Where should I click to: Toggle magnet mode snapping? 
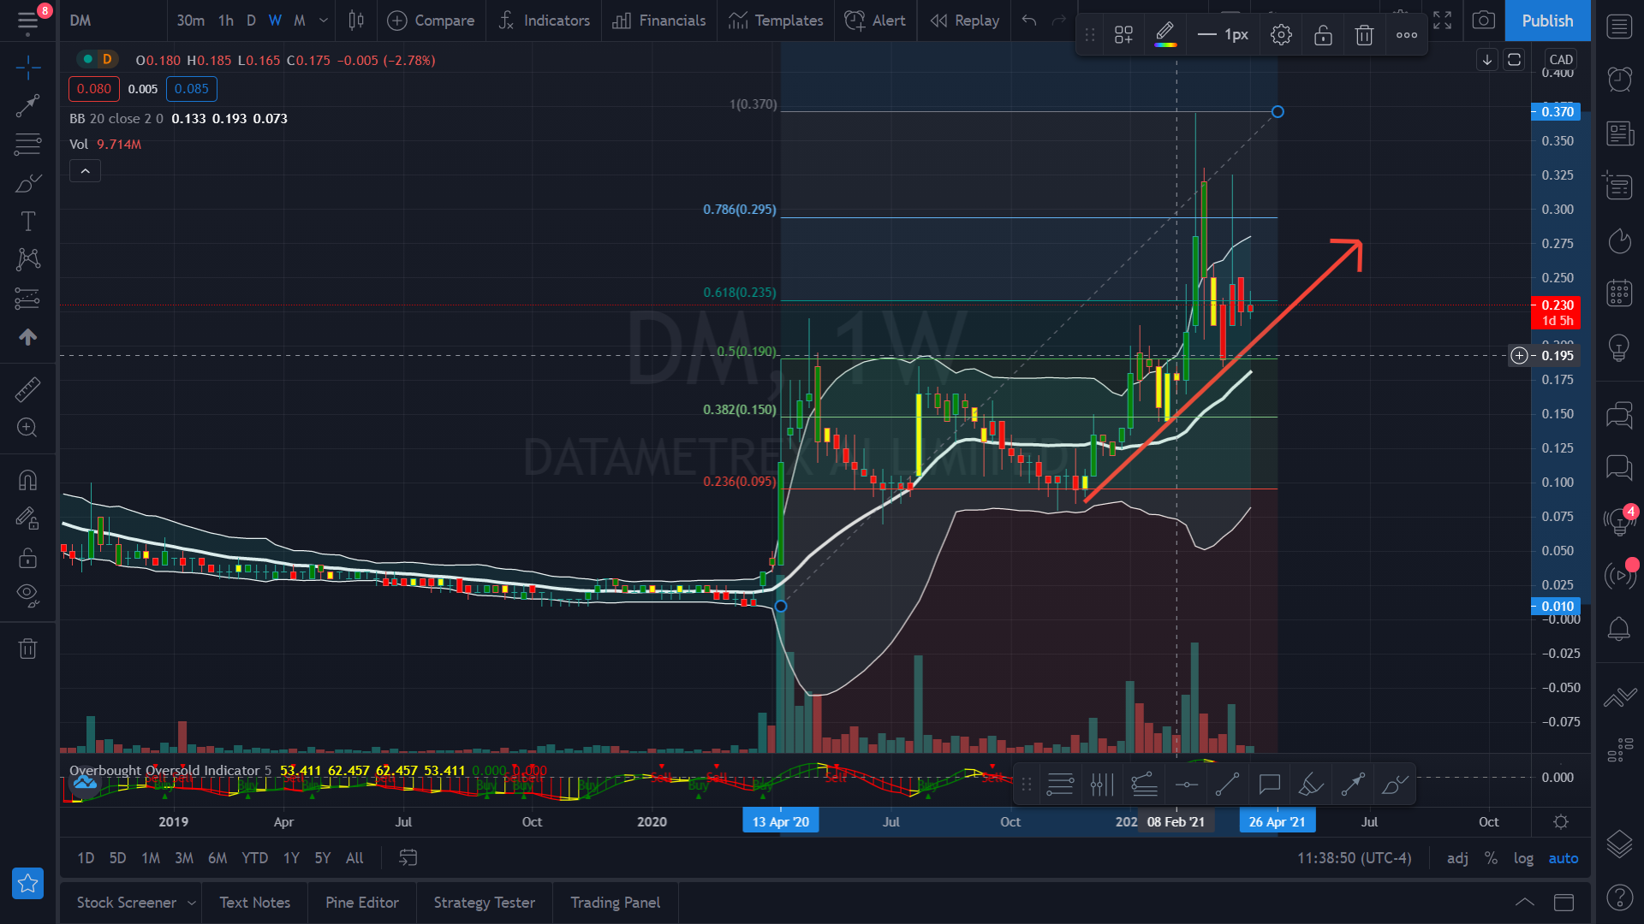[27, 479]
